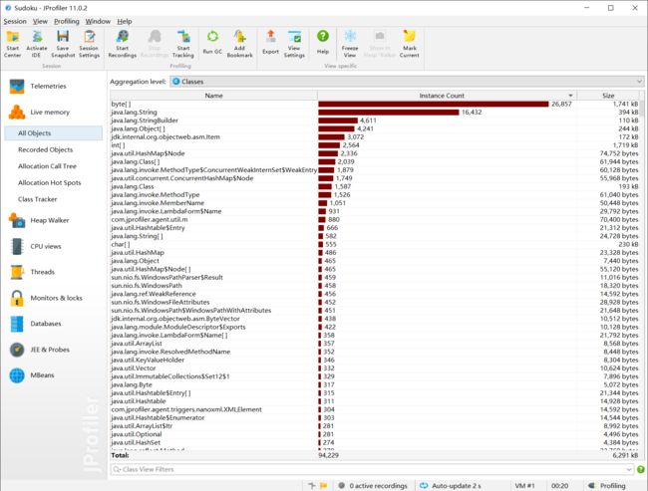Screen dimensions: 648x491
Task: Click the 0 active recordings status item
Action: (x=373, y=486)
